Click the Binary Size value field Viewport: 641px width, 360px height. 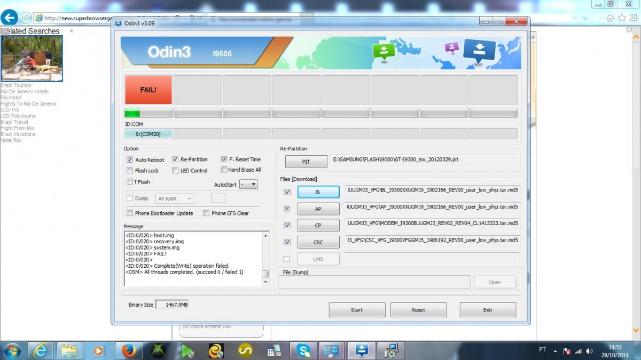(x=172, y=305)
